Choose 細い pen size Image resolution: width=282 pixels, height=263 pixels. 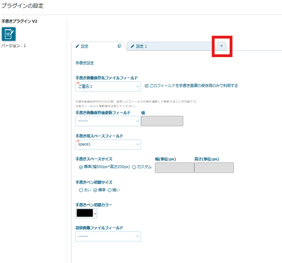click(109, 190)
